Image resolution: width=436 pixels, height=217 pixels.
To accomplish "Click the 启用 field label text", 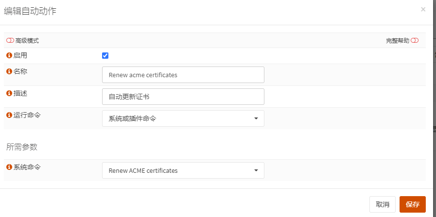I will (x=20, y=56).
